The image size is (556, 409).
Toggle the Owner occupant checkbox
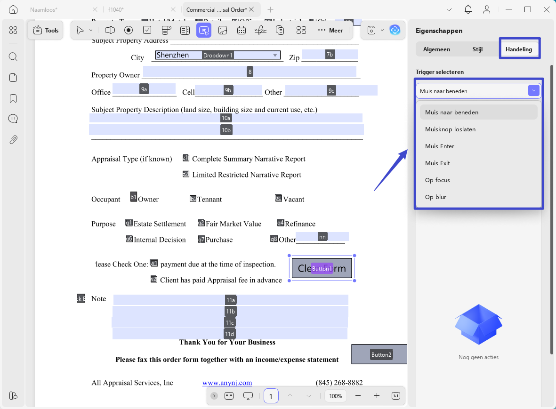pyautogui.click(x=133, y=197)
